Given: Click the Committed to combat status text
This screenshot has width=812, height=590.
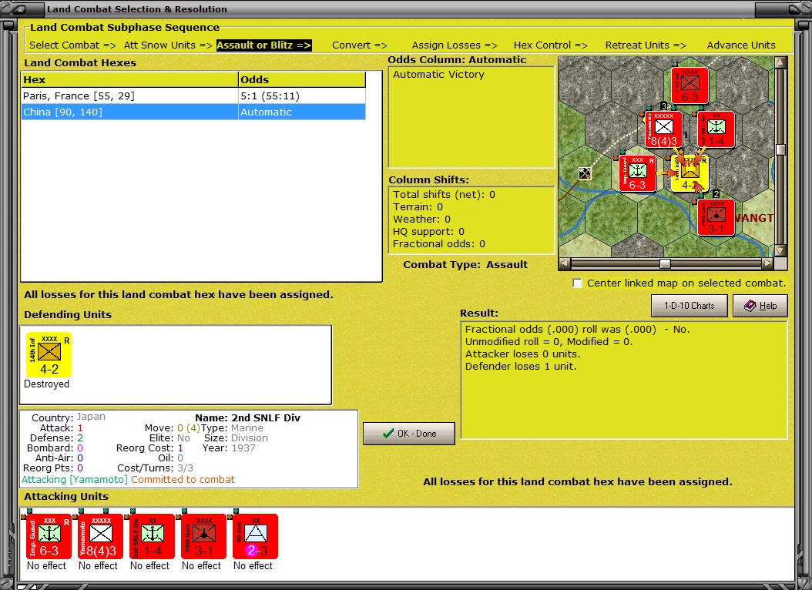Looking at the screenshot, I should pos(183,480).
